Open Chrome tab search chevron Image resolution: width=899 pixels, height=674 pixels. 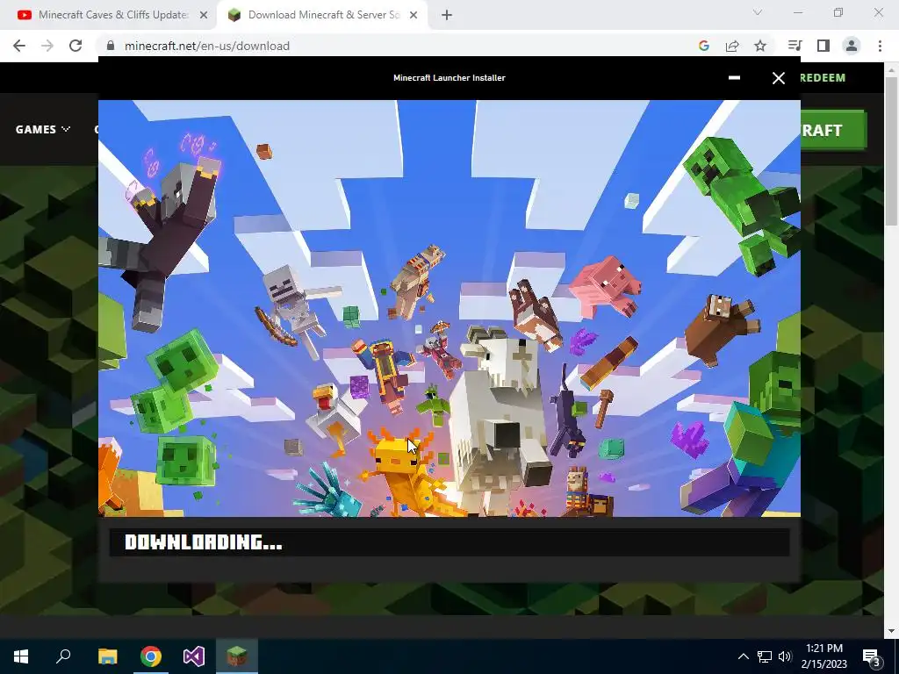click(x=758, y=12)
